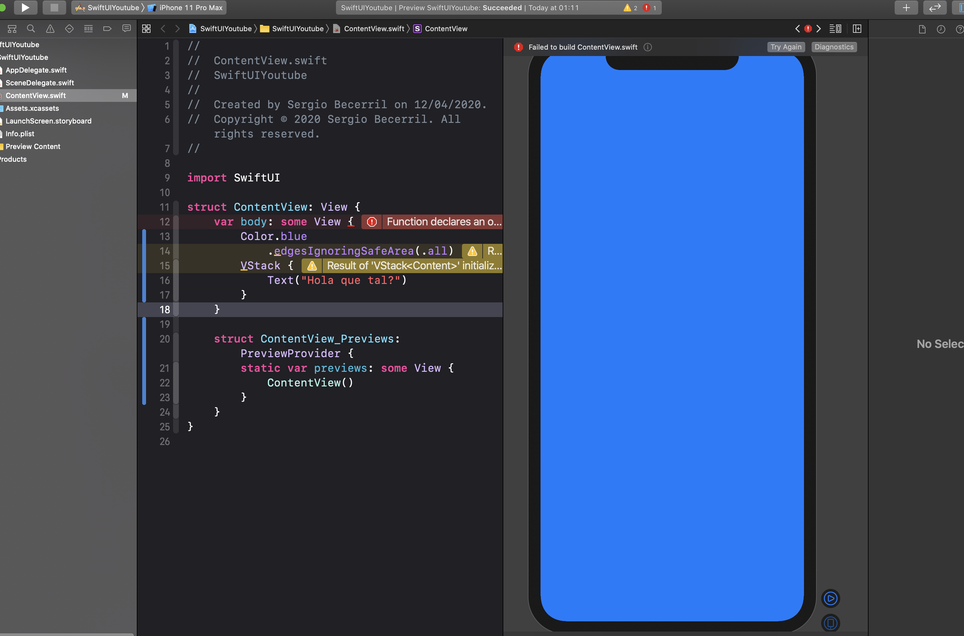964x636 pixels.
Task: Toggle code review with arrows button
Action: point(934,7)
